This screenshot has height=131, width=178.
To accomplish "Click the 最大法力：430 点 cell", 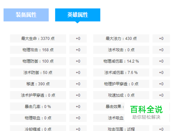I will (121, 38).
